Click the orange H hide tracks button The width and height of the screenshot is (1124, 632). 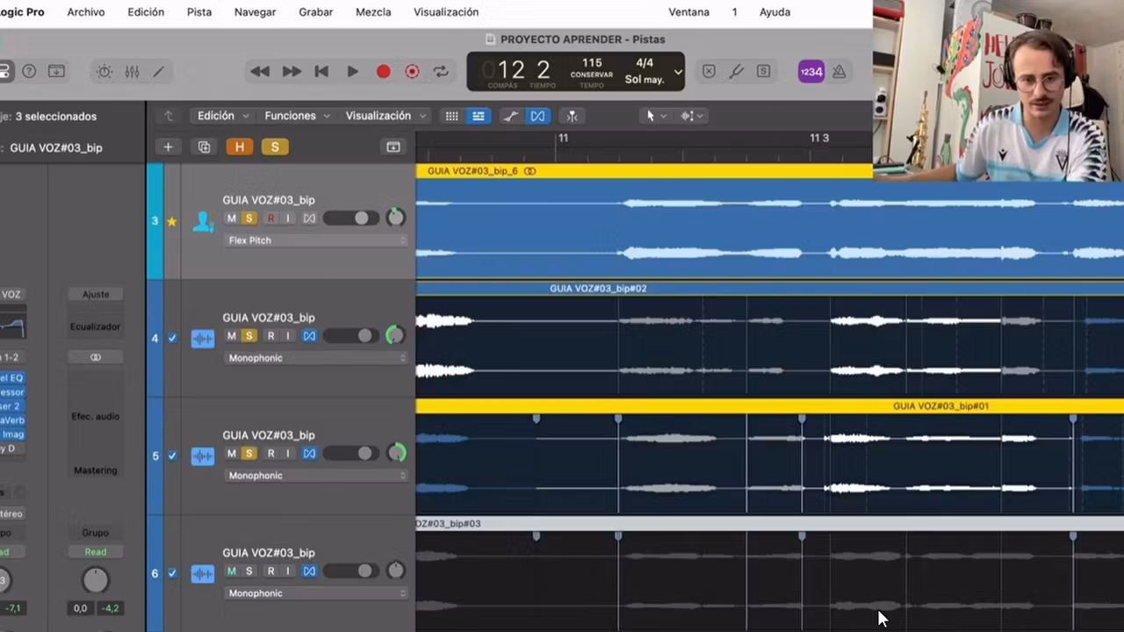click(x=239, y=147)
